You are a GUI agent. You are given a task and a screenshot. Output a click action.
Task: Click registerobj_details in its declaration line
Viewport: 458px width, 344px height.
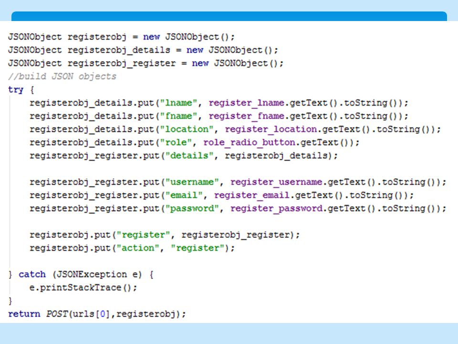tap(119, 50)
